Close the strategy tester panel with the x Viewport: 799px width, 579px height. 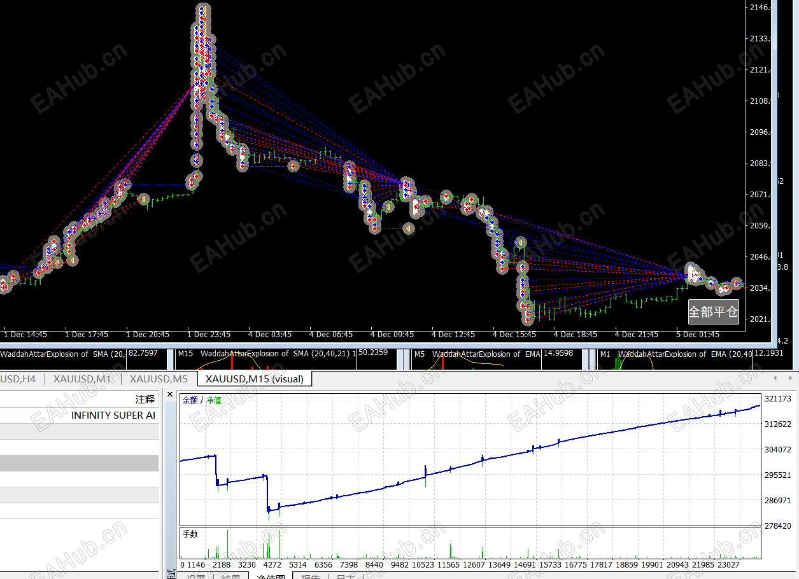coord(170,395)
